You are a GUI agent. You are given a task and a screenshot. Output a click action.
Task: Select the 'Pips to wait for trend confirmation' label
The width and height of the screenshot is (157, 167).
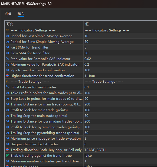point(38,70)
